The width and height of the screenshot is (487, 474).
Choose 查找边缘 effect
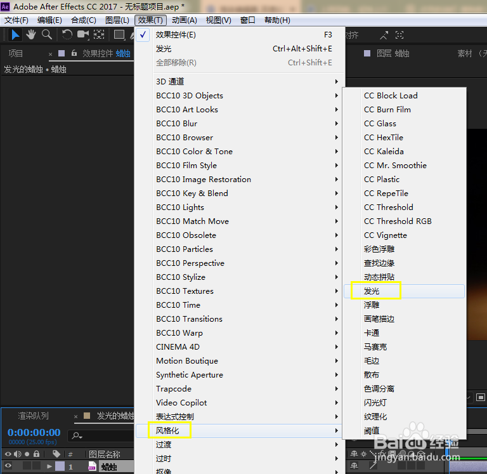pos(404,263)
